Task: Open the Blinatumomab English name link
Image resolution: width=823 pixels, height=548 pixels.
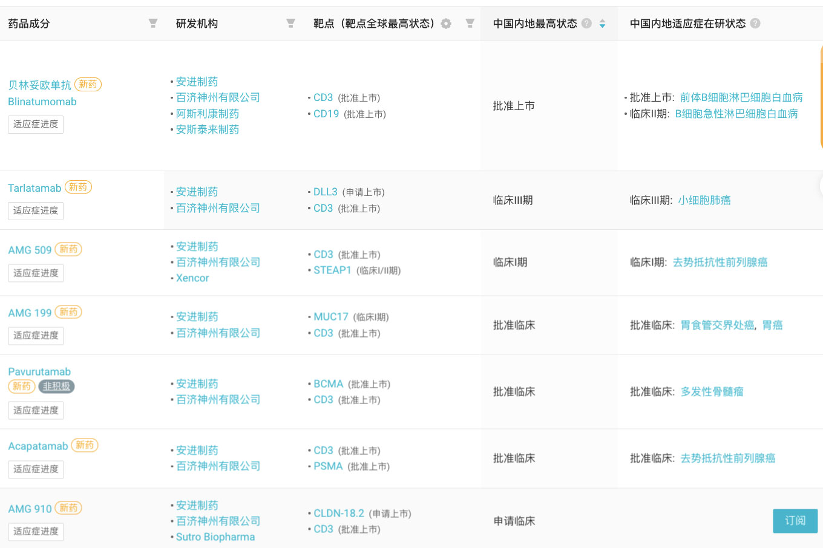Action: [42, 102]
